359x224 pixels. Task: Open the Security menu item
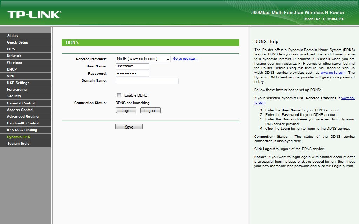14,96
